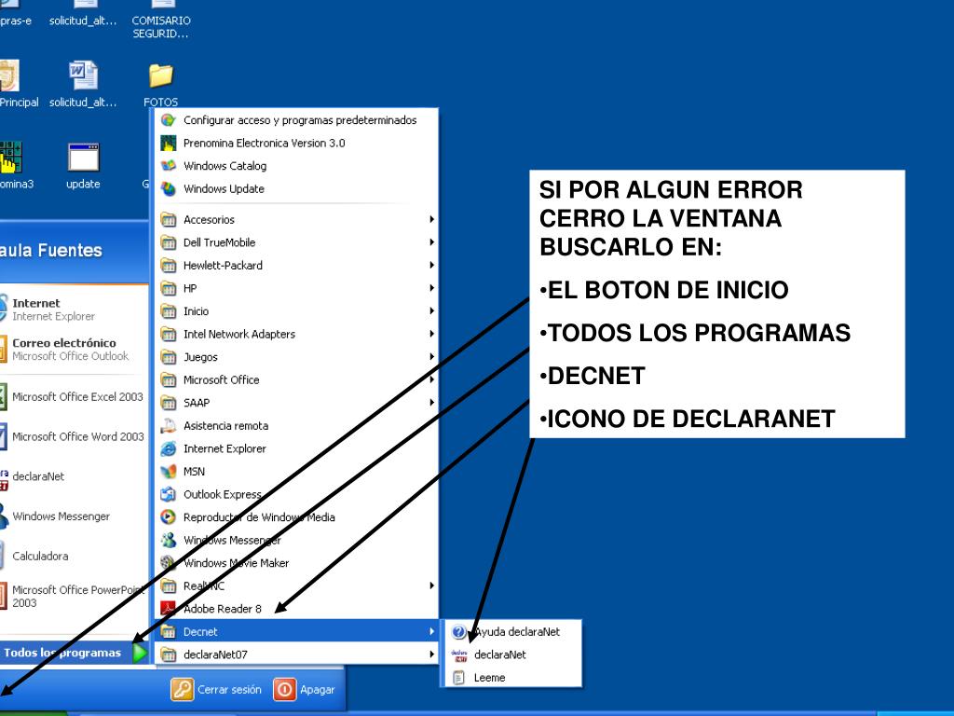Viewport: 954px width, 716px height.
Task: Open Calculadora from start menu
Action: point(73,556)
